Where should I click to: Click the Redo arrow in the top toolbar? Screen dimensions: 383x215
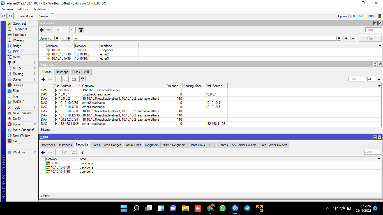[x=10, y=16]
